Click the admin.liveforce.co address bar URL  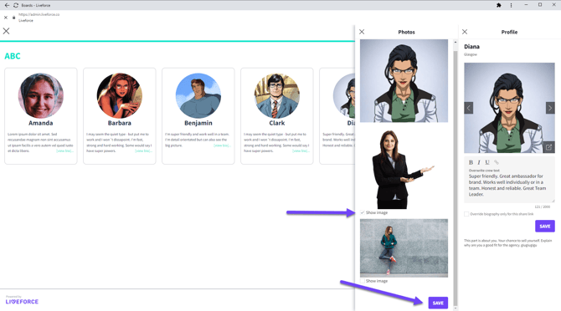[x=39, y=15]
